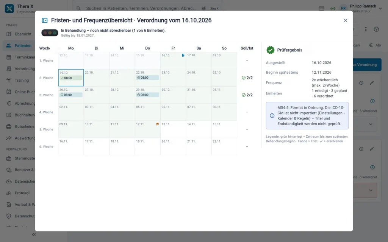Click the green Prüfergebnis check badge
Screen dimensions: 388x242
[270, 50]
